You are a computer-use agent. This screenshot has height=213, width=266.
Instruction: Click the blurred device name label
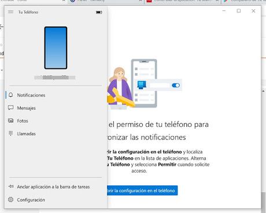[55, 78]
